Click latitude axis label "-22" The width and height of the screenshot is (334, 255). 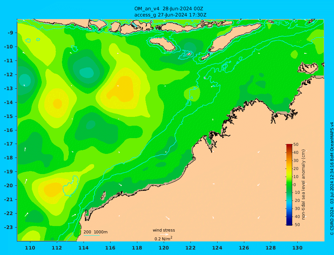8,213
